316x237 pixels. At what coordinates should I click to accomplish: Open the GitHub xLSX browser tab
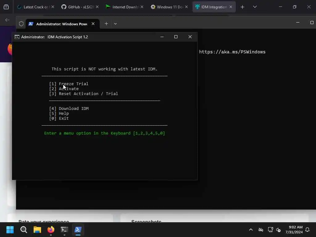point(80,7)
